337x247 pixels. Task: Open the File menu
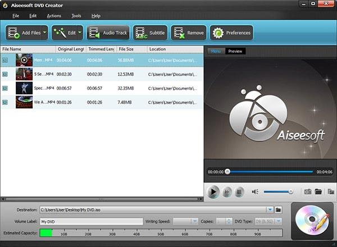16,16
